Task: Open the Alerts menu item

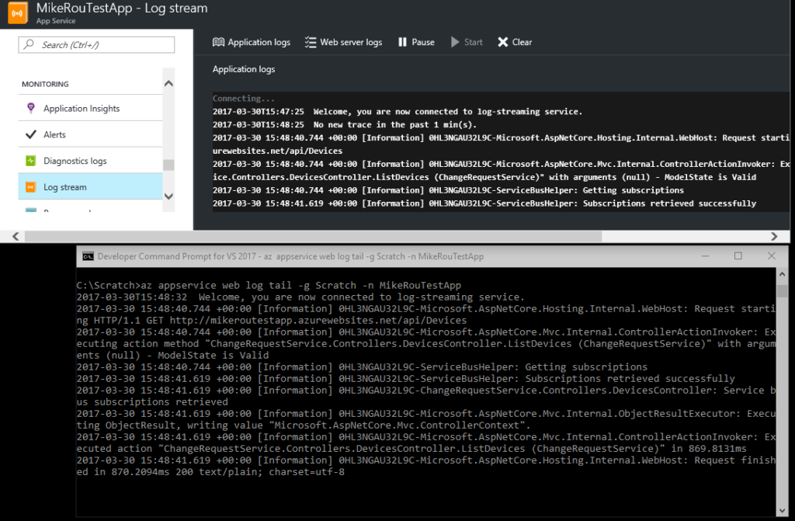Action: 90,134
